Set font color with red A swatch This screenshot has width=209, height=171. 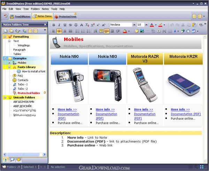coord(152,25)
